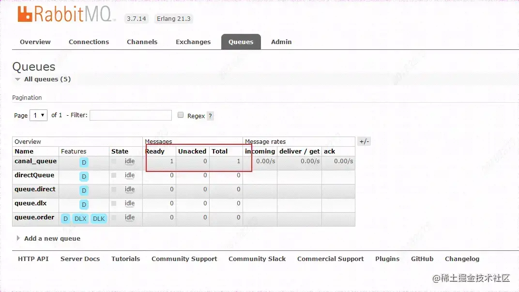Viewport: 519px width, 292px height.
Task: Open the queue.dlx queue details
Action: (31, 203)
